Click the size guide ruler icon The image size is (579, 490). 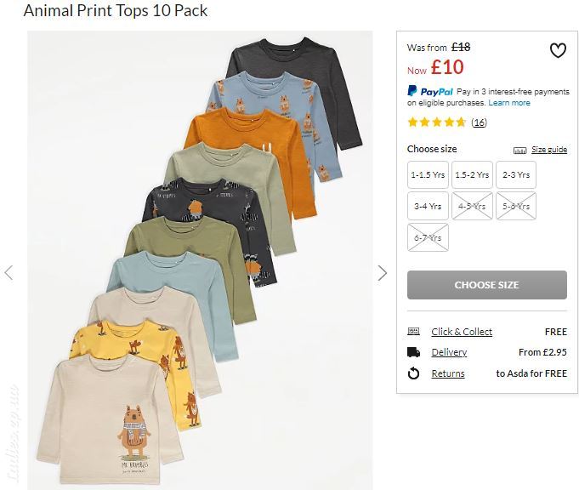520,150
